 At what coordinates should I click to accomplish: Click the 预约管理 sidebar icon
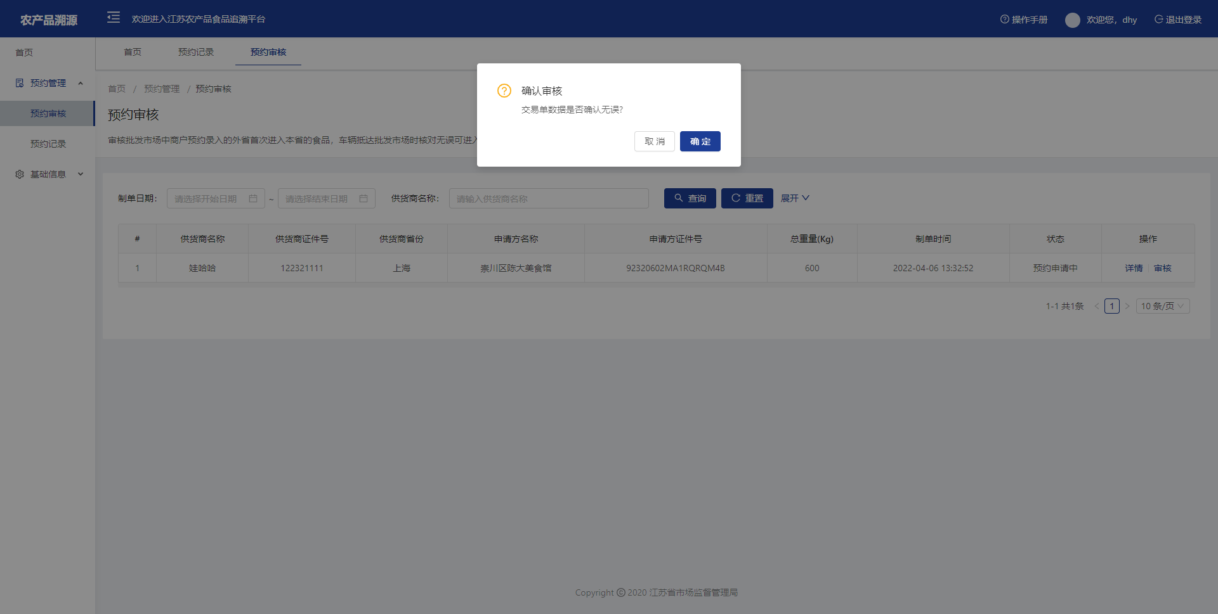(20, 83)
